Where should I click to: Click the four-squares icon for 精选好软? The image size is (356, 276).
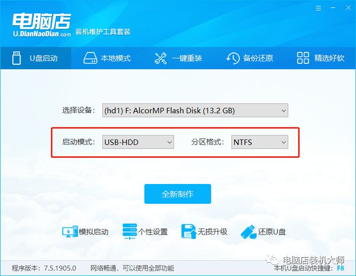tap(303, 58)
